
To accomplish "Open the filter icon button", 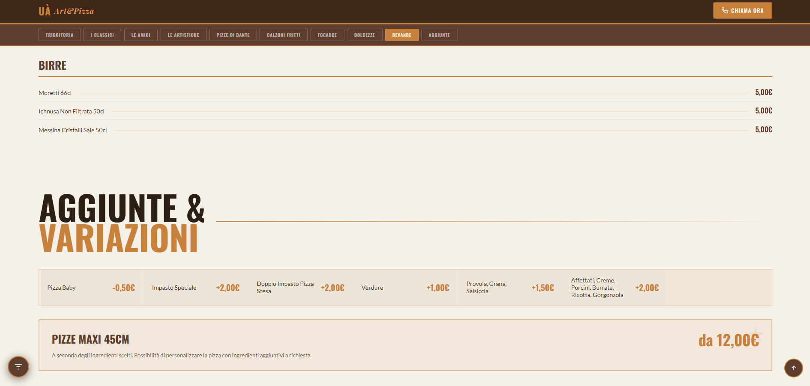I will 18,367.
